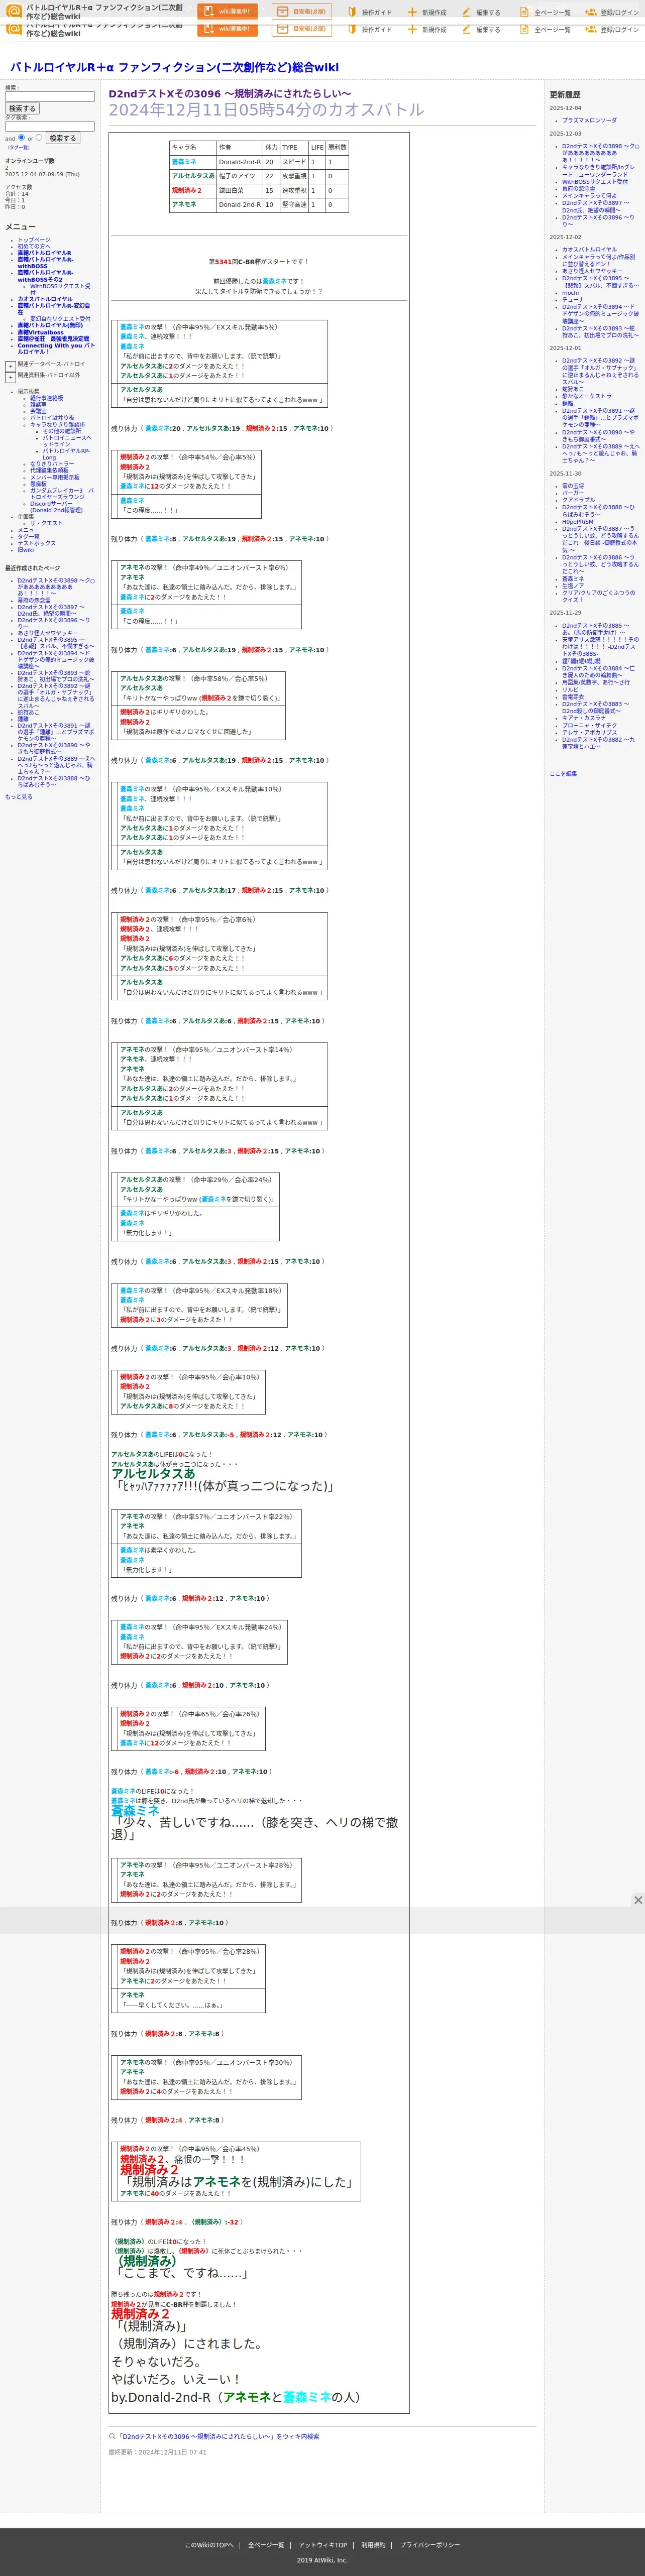Open なりきりバトラー link
This screenshot has height=2576, width=645.
52,464
